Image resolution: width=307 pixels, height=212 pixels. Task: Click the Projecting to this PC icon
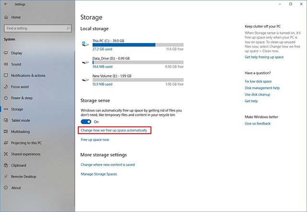6,143
